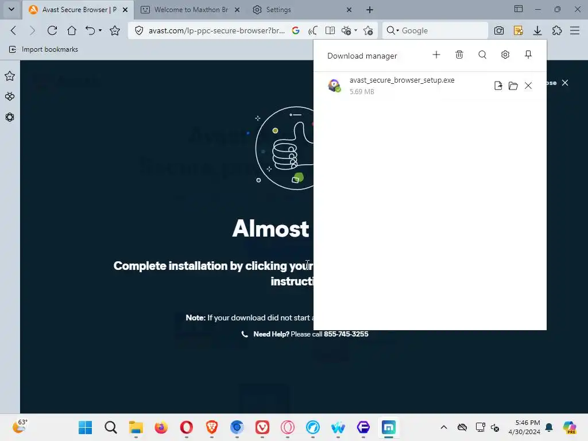Screen dimensions: 588x441
Task: Click the 5.69 MB file size text
Action: click(x=362, y=91)
